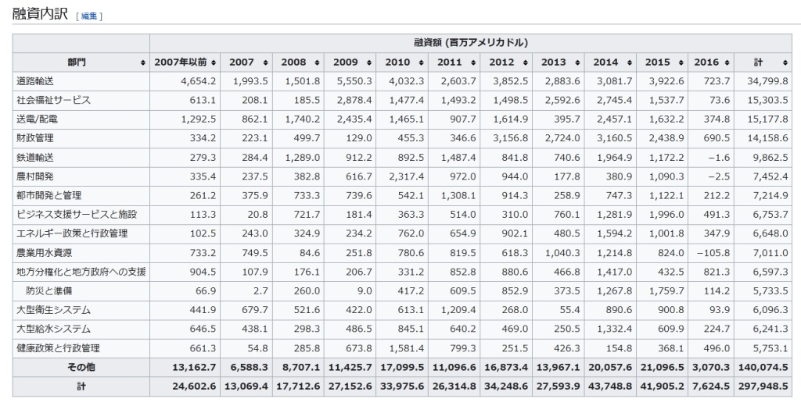Viewport: 801px width, 406px height.
Task: Click the 編集 link beside 融資内訳
Action: [x=88, y=16]
